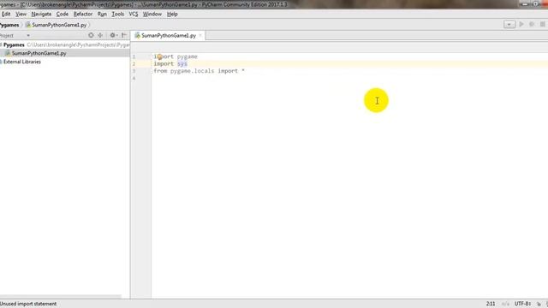This screenshot has height=308, width=548.
Task: Click the Collapse All icon in Project panel
Action: point(100,35)
